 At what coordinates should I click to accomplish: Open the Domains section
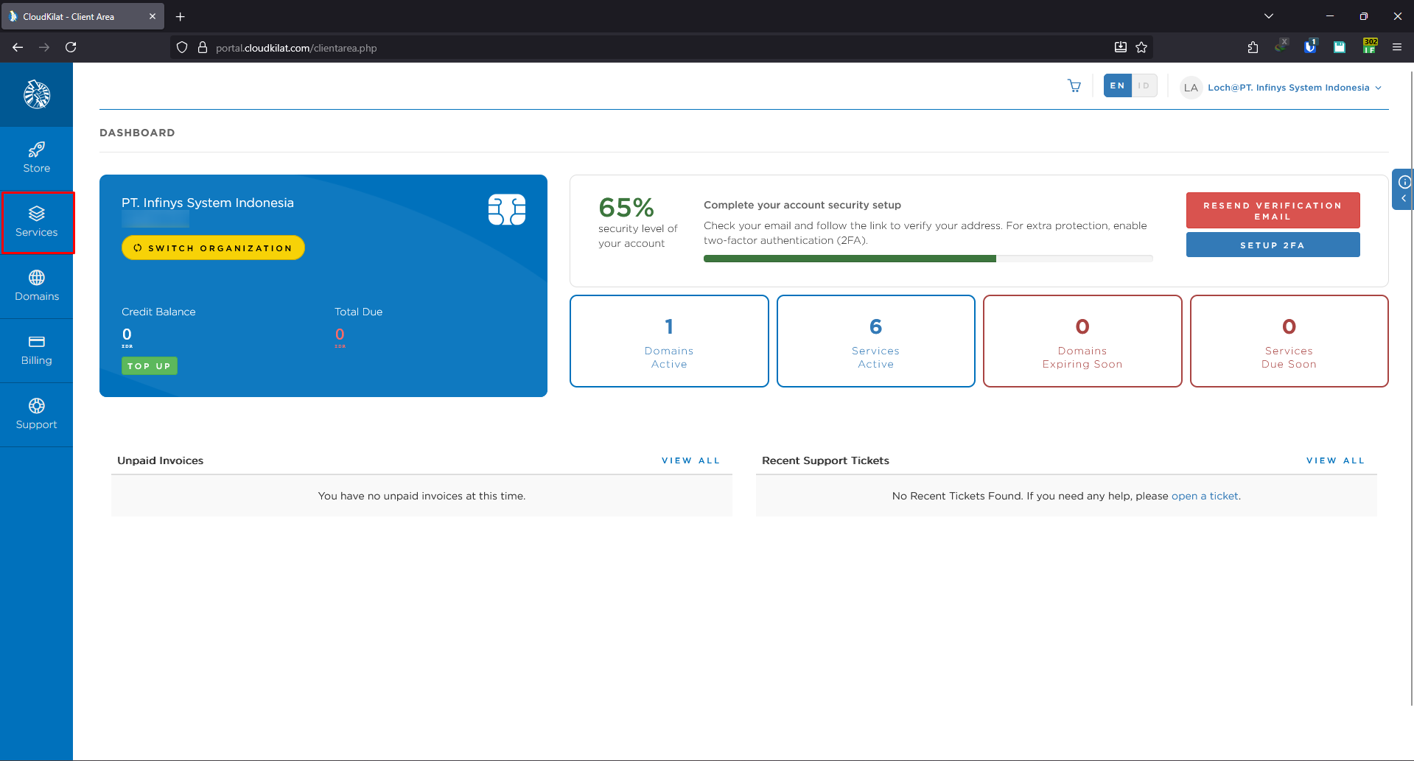pyautogui.click(x=36, y=286)
